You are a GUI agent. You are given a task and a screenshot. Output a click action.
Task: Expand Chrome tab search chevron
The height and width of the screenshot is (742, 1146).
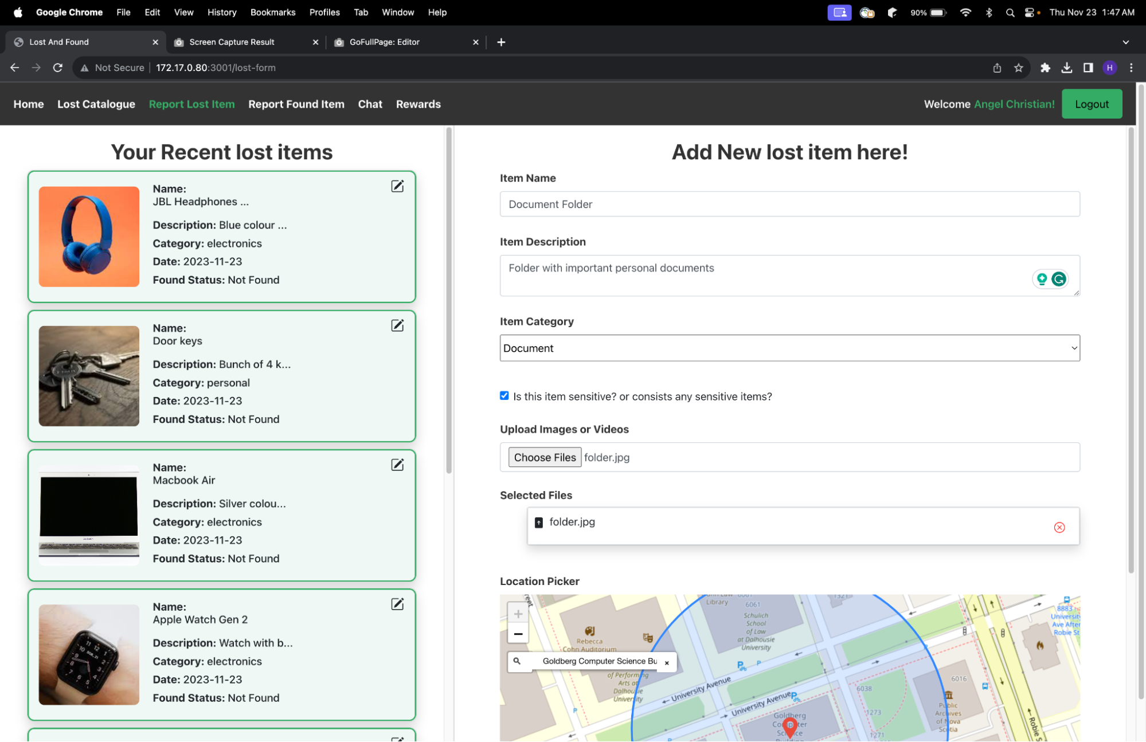(x=1125, y=42)
